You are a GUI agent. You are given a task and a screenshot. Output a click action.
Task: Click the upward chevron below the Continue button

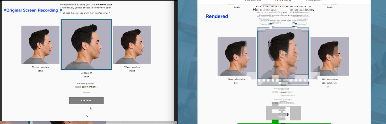pyautogui.click(x=86, y=116)
